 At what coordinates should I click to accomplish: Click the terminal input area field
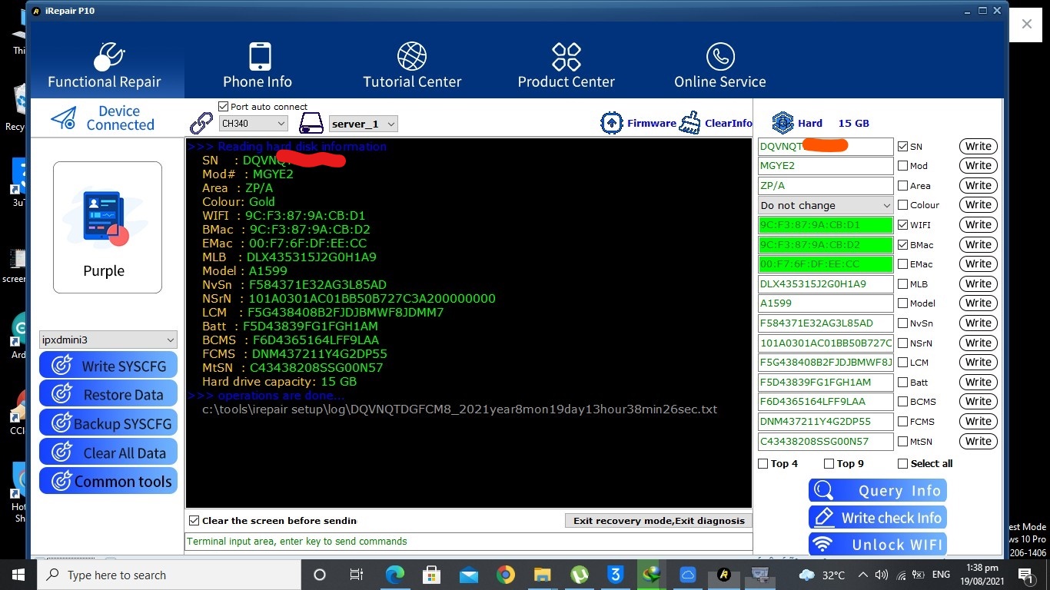click(468, 542)
